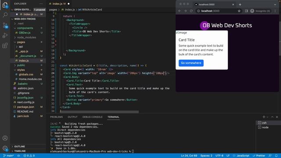The height and width of the screenshot is (158, 281).
Task: Open terminal launch profile dropdown
Action: (267, 117)
